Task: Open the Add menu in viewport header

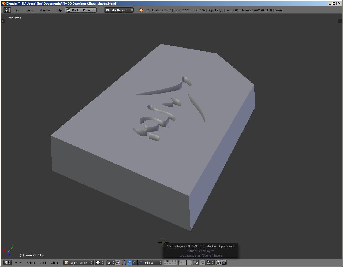Action: tap(43, 263)
